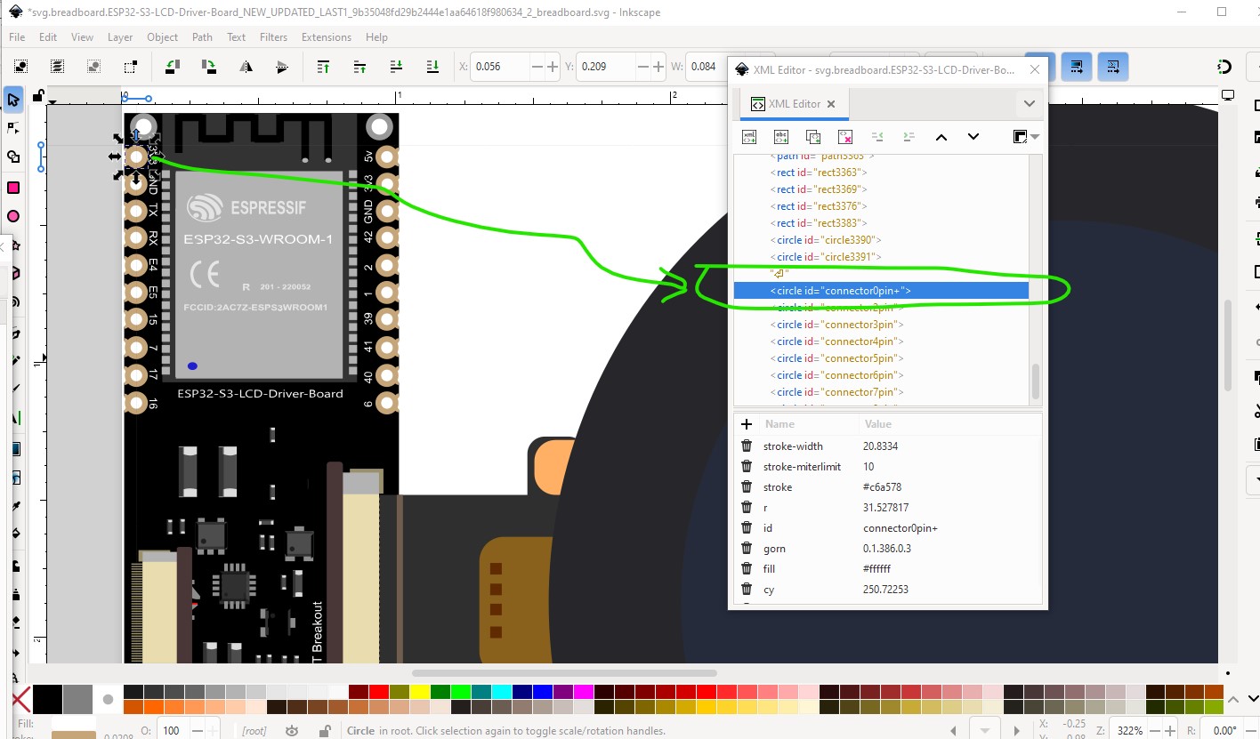1260x739 pixels.
Task: Raise selection to top
Action: pos(323,67)
